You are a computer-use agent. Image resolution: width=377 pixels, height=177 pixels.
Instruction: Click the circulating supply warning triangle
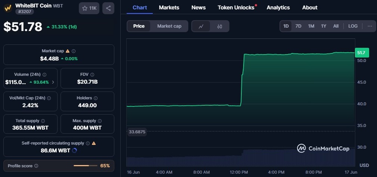[94, 143]
